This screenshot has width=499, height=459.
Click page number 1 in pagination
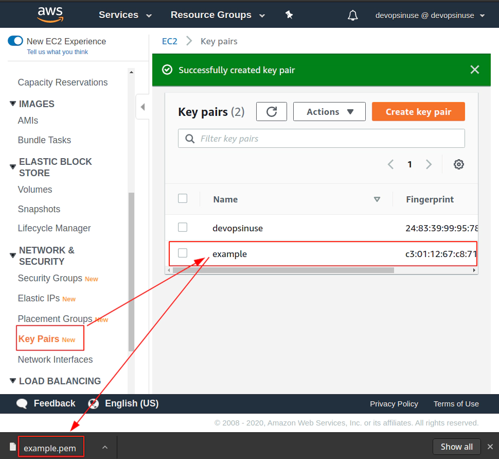[x=409, y=164]
